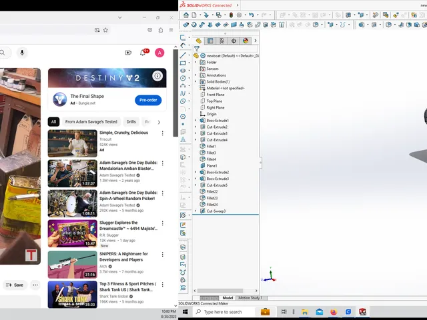Viewport: 427px width, 320px height.
Task: Open SolidWorks app from the taskbar
Action: tap(362, 311)
